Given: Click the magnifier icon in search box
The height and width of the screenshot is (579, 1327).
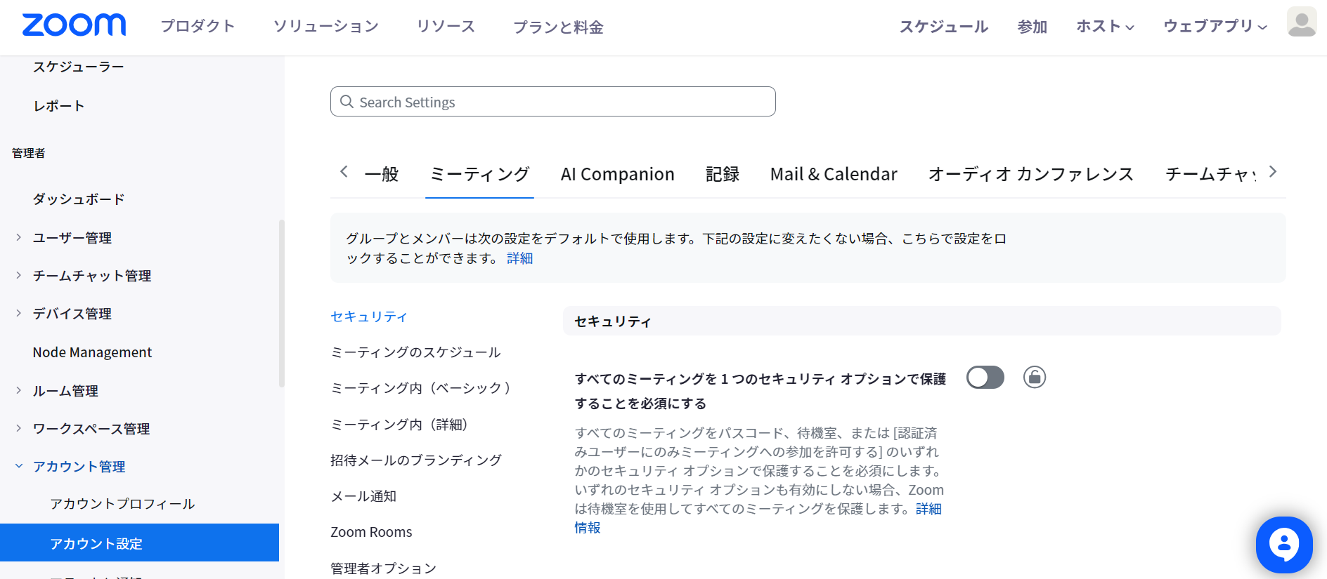Looking at the screenshot, I should click(347, 102).
